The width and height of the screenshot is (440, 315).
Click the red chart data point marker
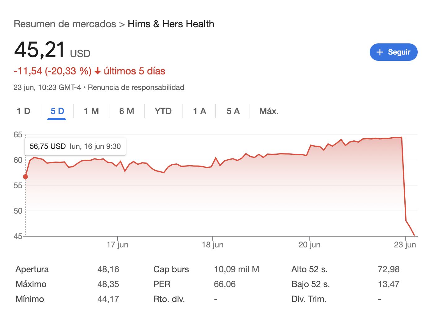coord(25,177)
